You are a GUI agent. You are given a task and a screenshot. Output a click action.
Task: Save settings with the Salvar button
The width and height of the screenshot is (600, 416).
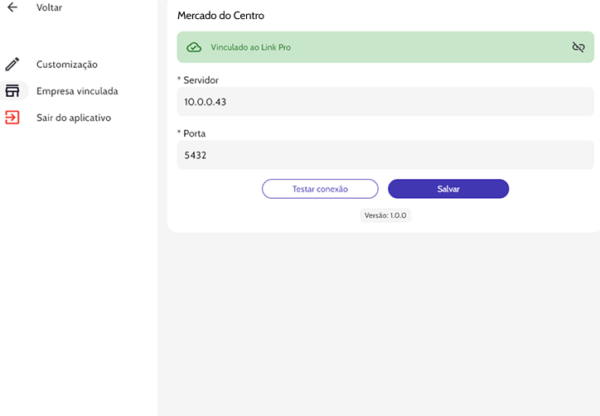(x=448, y=189)
